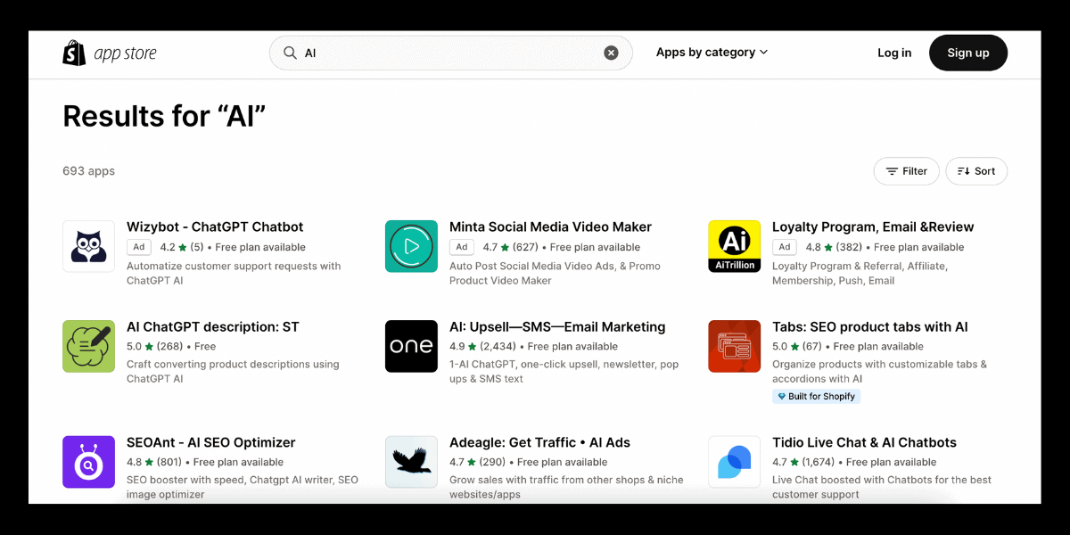
Task: Open Wizybot - ChatGPT Chatbot title
Action: pyautogui.click(x=215, y=227)
